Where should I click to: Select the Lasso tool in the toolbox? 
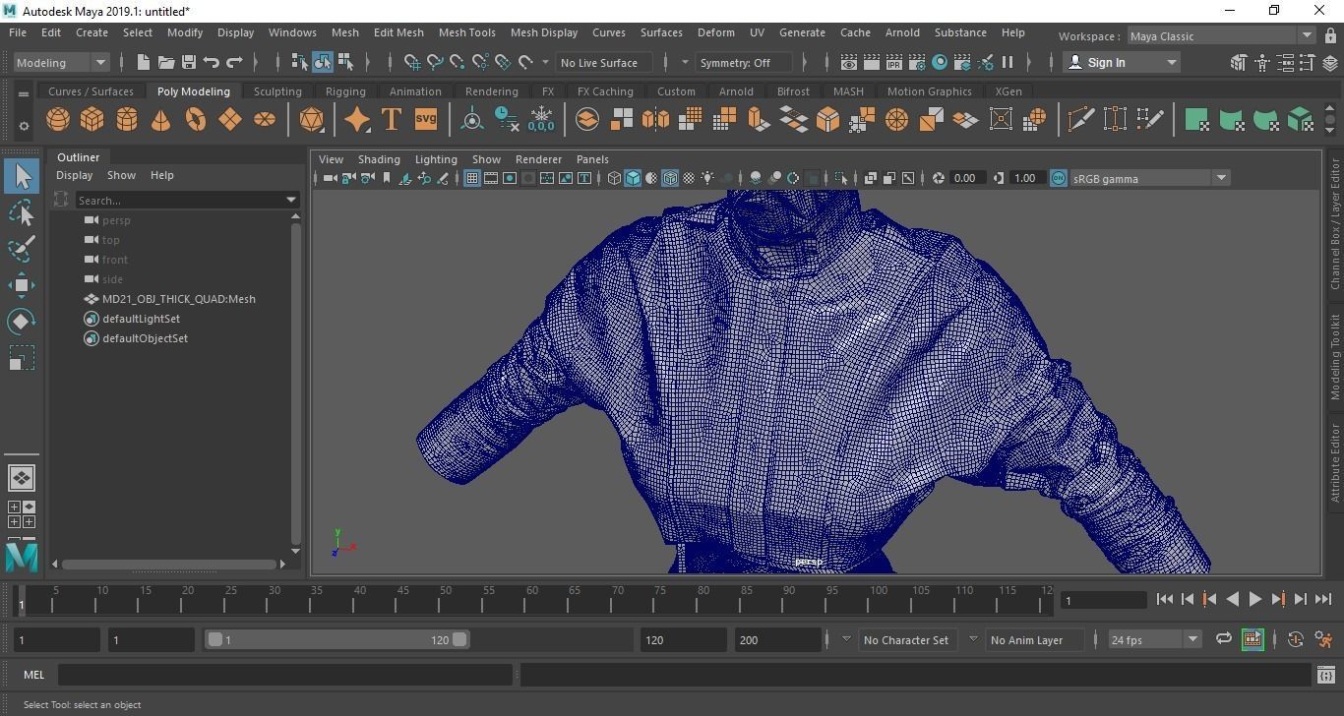22,212
